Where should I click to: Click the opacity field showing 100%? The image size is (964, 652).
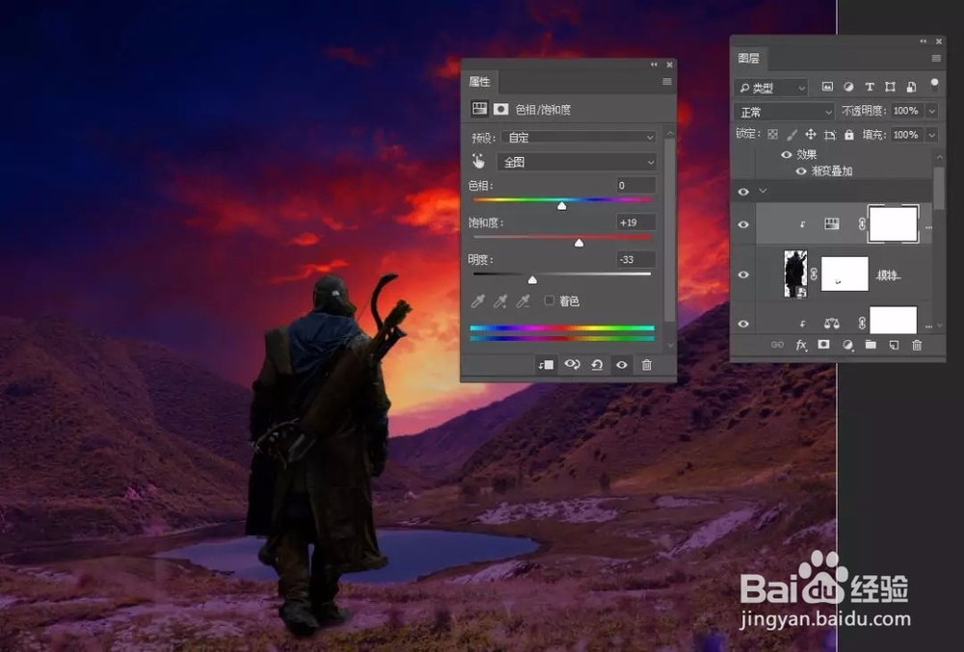[907, 111]
